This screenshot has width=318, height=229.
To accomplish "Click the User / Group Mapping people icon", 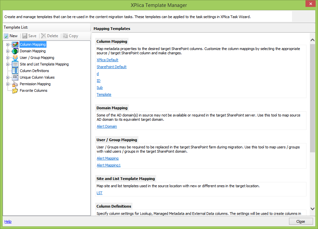I will coord(15,58).
